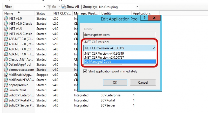208x113 pixels.
Task: Click the Filter text input
Action: tap(28, 7)
